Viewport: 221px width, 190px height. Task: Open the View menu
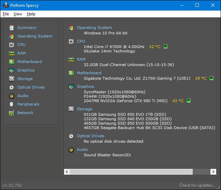click(18, 14)
